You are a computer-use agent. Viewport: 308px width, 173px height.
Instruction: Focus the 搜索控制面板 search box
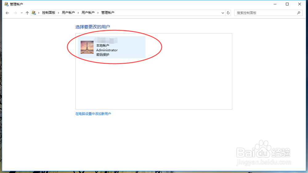[x=268, y=13]
